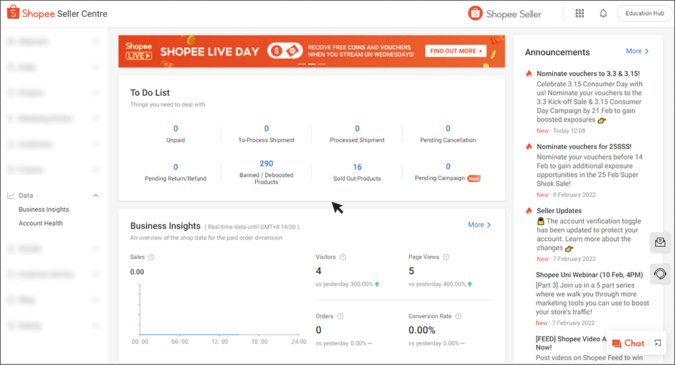Click the help icon beside Visitors

(x=344, y=257)
